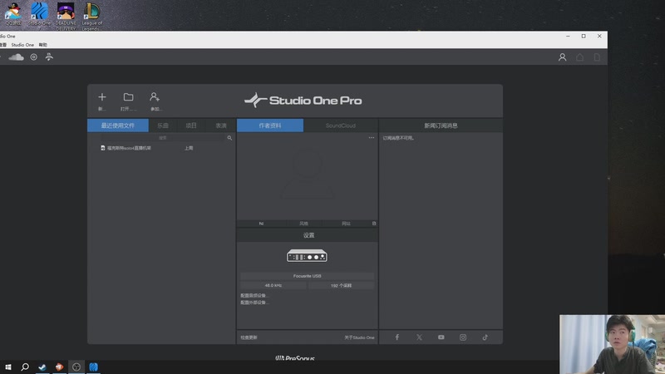Open the Studio One menu in menu bar
665x374 pixels.
[22, 45]
